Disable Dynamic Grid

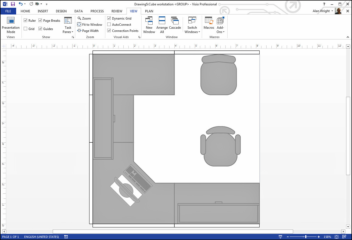click(x=109, y=18)
